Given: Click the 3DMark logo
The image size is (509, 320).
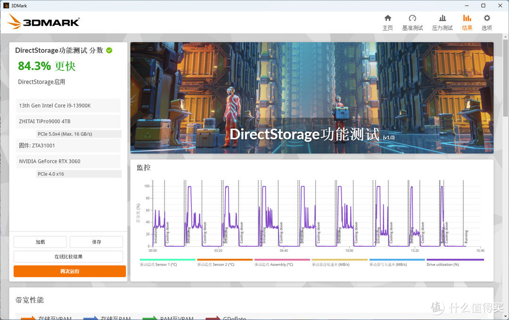Looking at the screenshot, I should click(43, 21).
